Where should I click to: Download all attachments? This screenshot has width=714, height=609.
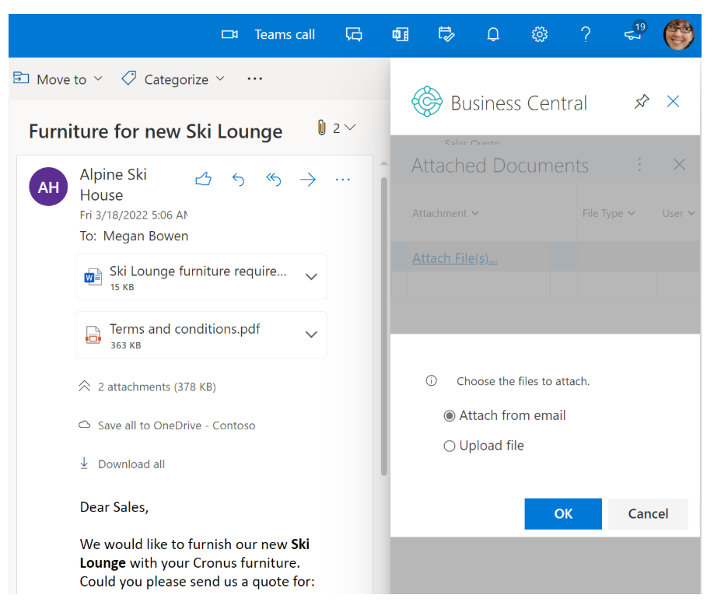[x=122, y=464]
